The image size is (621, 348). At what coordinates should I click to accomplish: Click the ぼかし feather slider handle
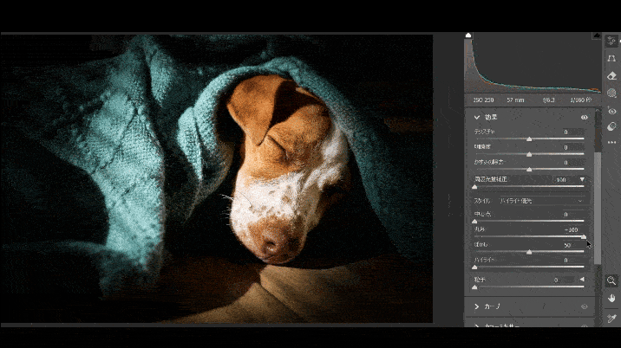[529, 252]
